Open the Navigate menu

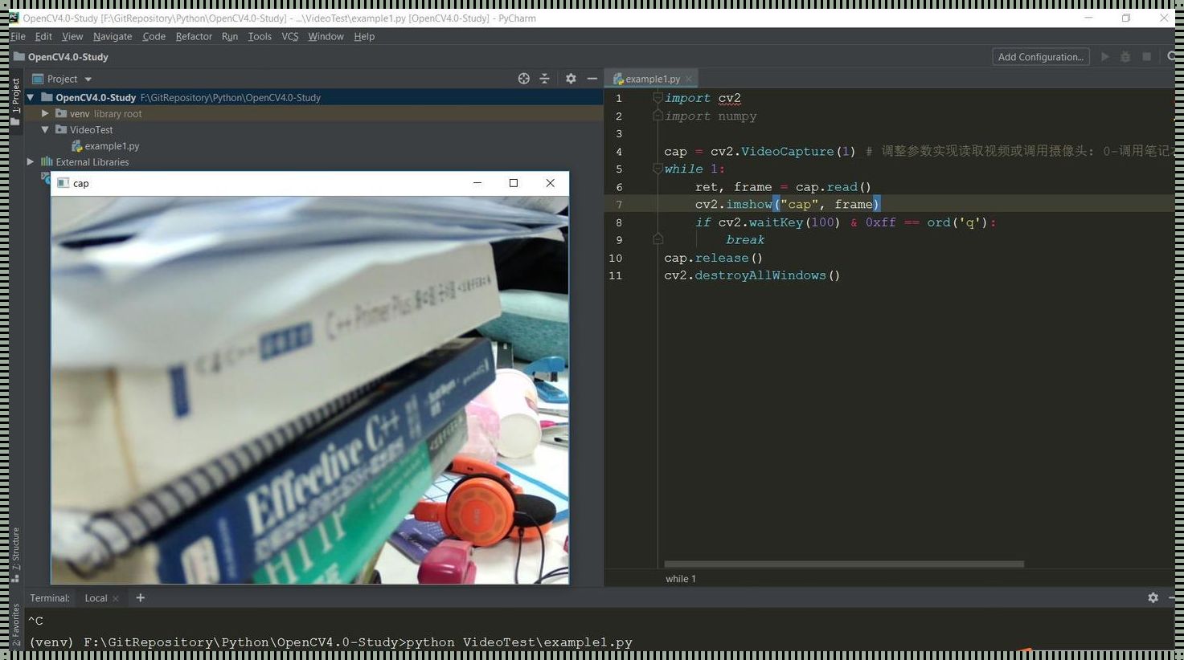tap(113, 36)
